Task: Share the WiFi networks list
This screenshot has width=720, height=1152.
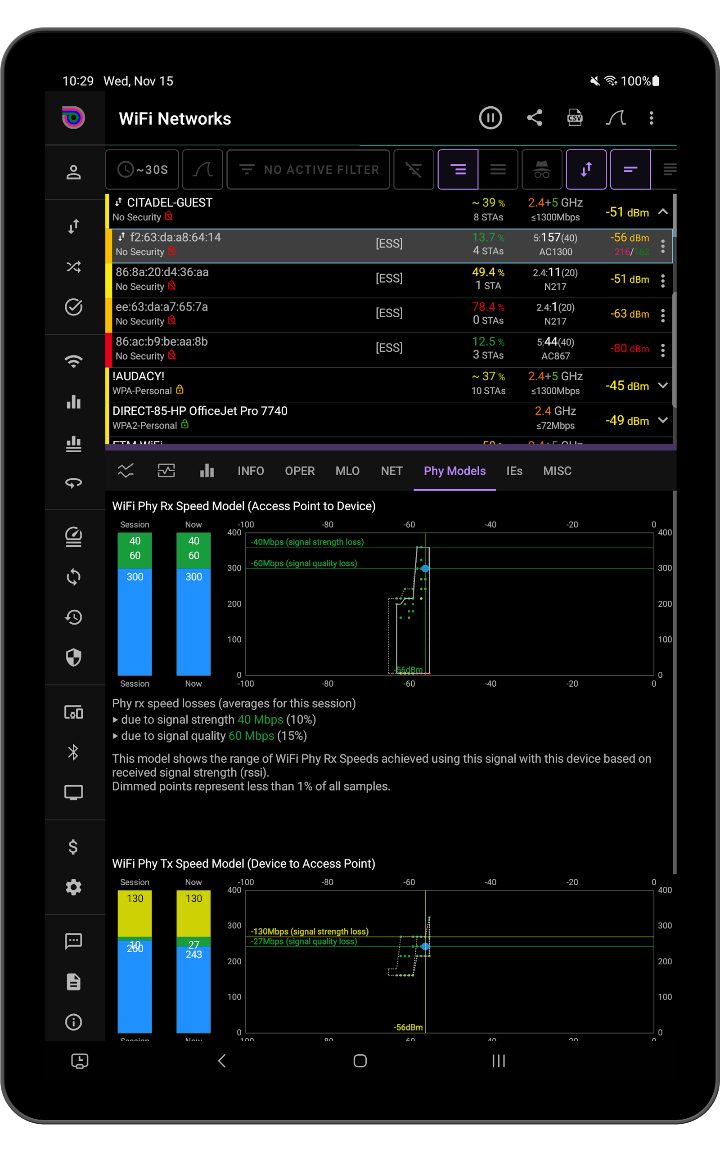Action: [534, 118]
